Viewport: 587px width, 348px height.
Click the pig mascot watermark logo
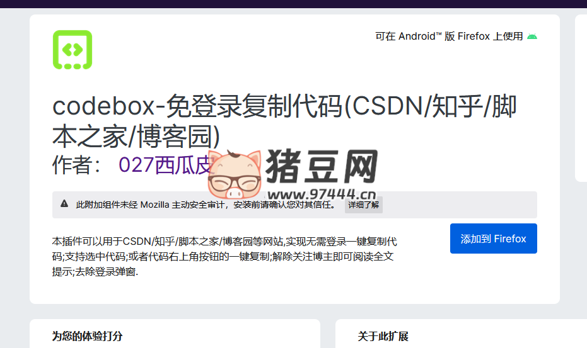235,174
